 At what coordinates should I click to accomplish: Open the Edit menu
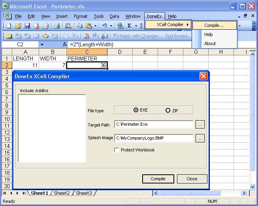tap(31, 16)
